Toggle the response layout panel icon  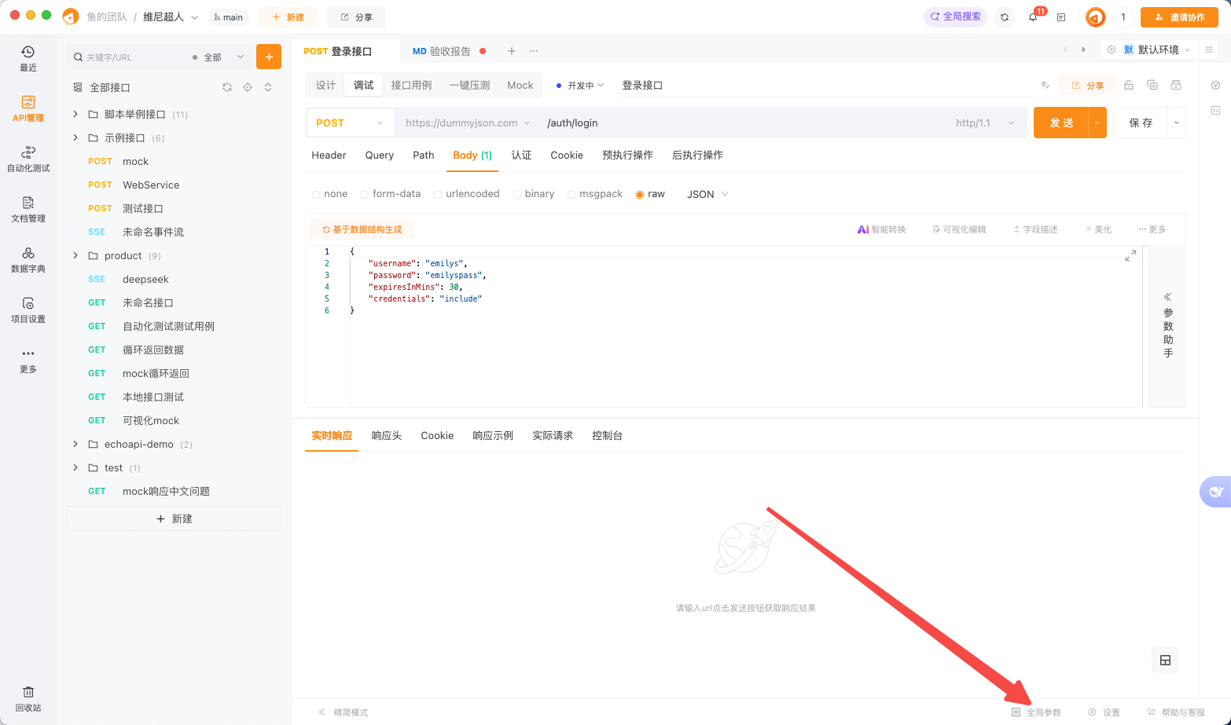click(x=1166, y=660)
